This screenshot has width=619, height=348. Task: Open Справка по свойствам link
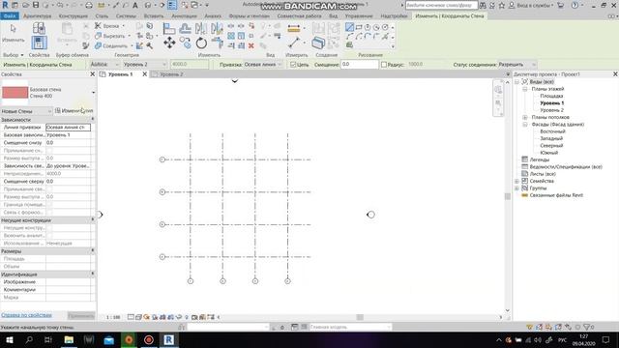[x=26, y=315]
